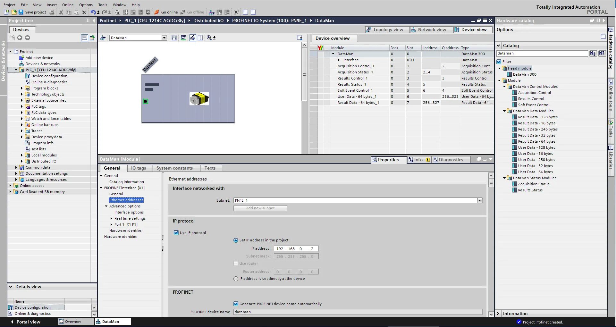Image resolution: width=616 pixels, height=327 pixels.
Task: Expand Real time settings in properties tree
Action: [111, 218]
